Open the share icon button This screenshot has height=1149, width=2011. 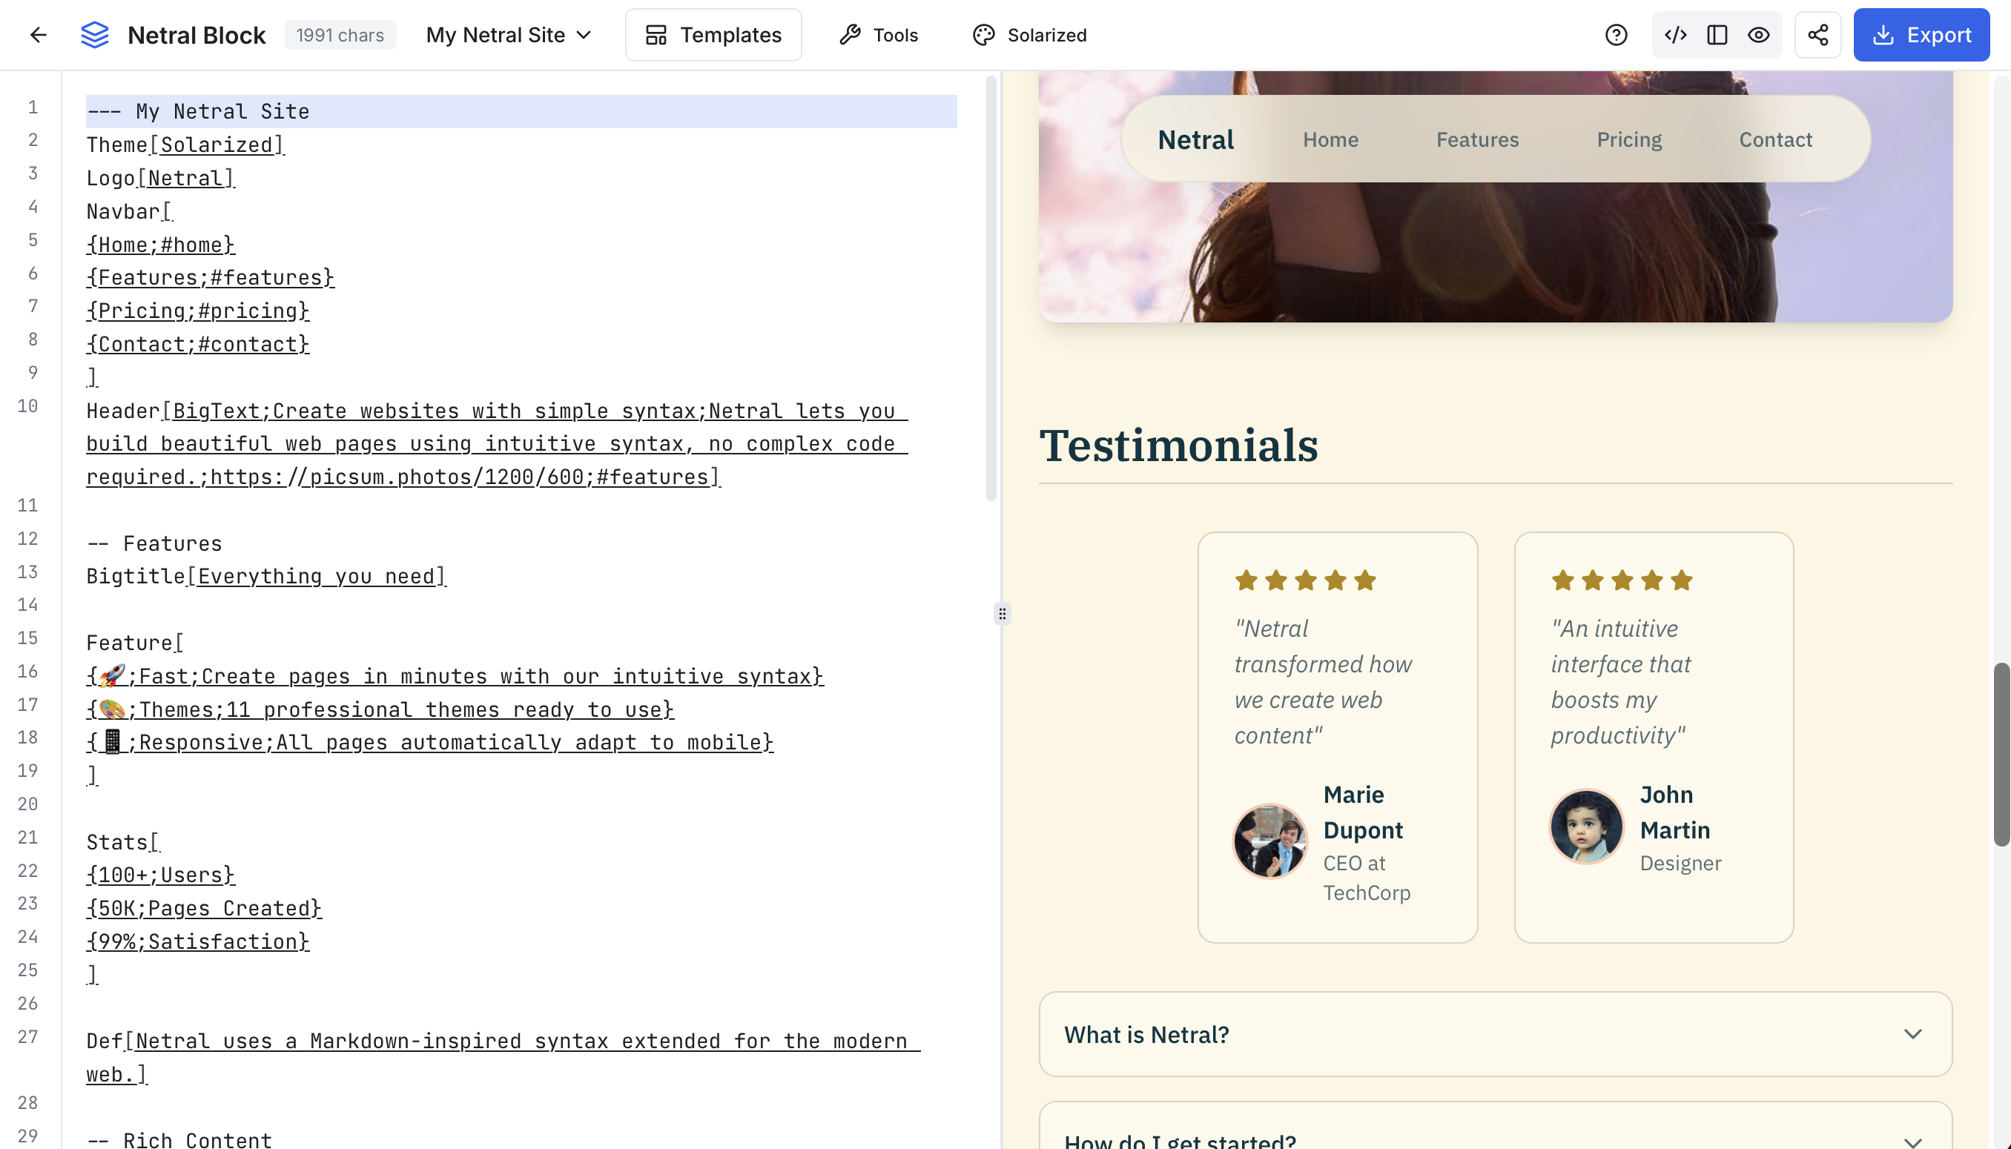point(1817,35)
